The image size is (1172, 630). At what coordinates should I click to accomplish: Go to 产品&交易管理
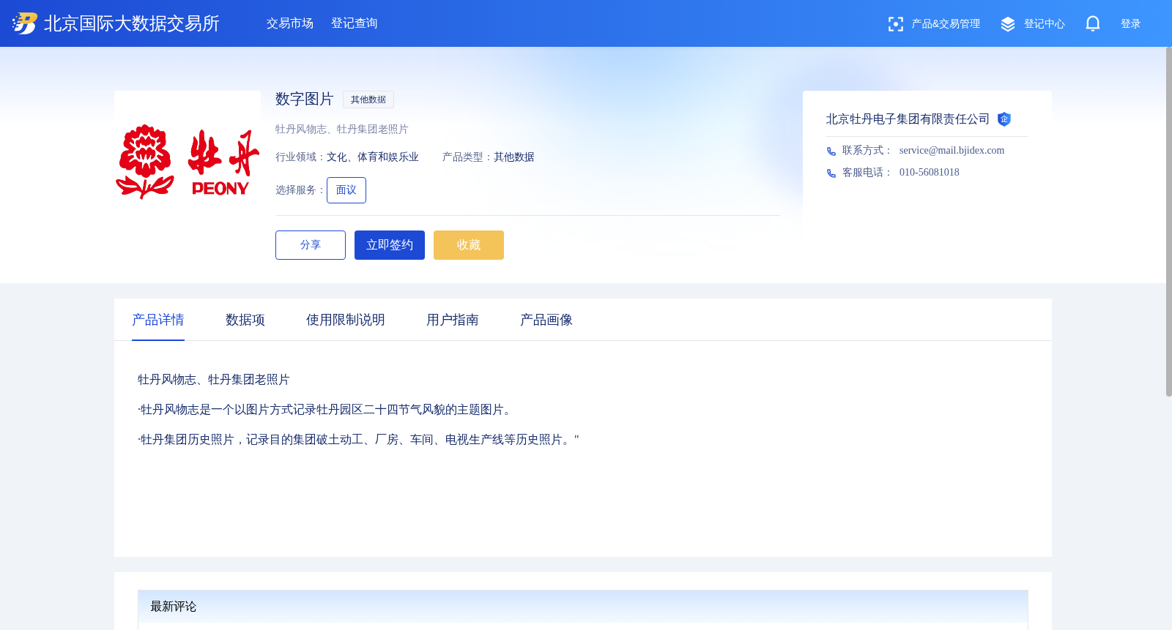(946, 24)
